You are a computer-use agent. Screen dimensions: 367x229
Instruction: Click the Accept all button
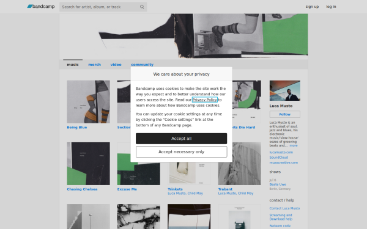[x=182, y=139]
